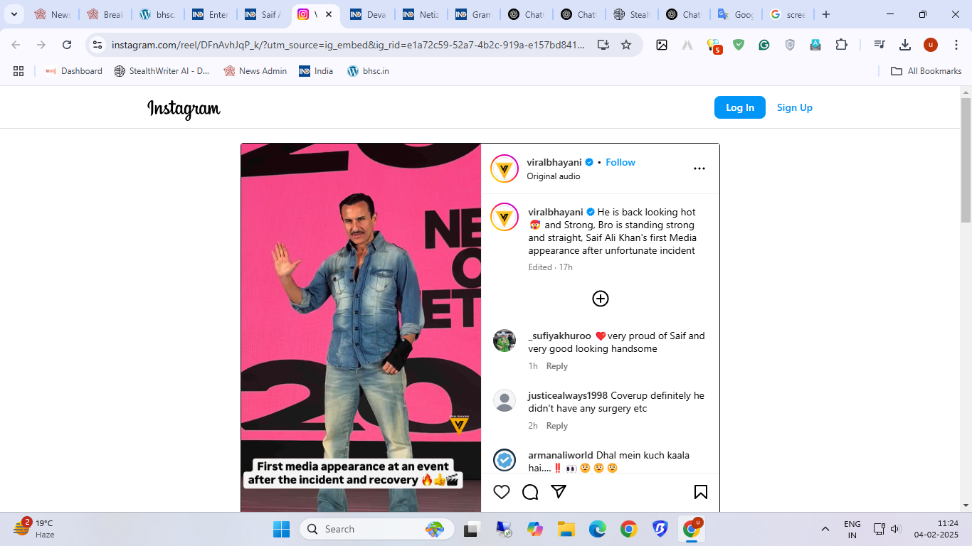The image size is (972, 546).
Task: Click the Instagram logo
Action: pyautogui.click(x=184, y=108)
